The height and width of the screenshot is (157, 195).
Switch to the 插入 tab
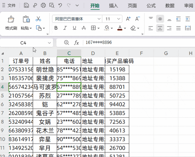[113, 5]
